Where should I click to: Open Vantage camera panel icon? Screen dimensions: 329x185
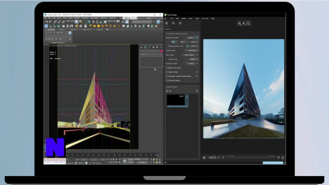click(167, 23)
